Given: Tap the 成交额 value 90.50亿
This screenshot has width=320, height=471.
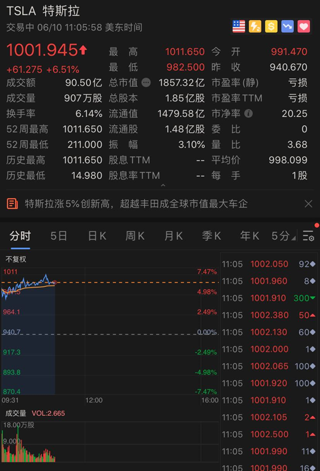Looking at the screenshot, I should (84, 83).
